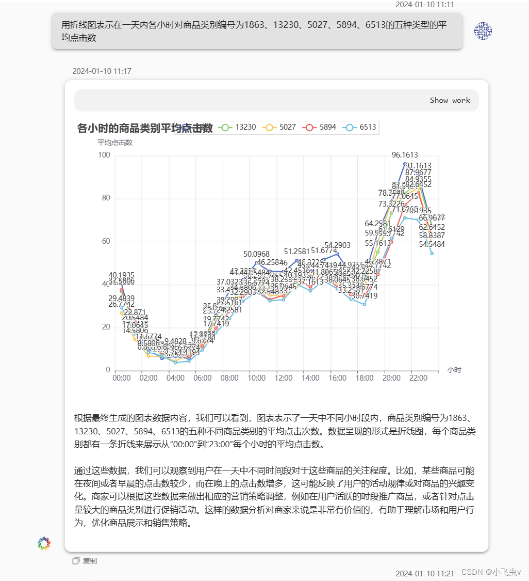529x581 pixels.
Task: Click the 小时 x-axis title
Action: coord(454,370)
